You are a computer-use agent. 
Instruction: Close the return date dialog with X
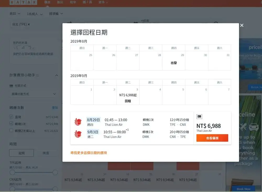click(242, 25)
